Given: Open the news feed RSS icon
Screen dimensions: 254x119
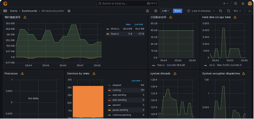Looking at the screenshot, I should [243, 3].
